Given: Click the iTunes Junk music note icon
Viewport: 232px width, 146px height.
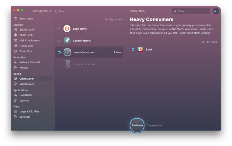Looking at the screenshot, I should [15, 46].
